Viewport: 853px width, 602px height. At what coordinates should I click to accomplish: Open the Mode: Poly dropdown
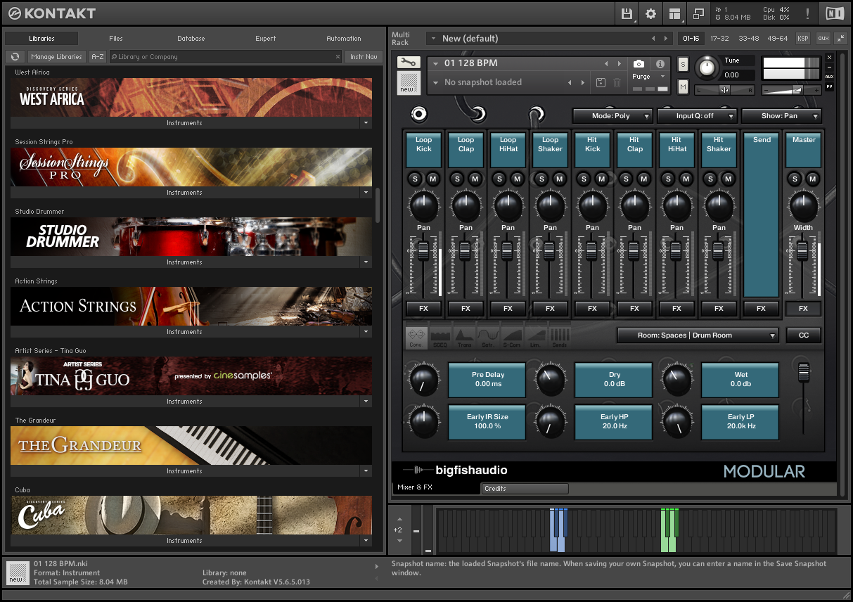612,116
